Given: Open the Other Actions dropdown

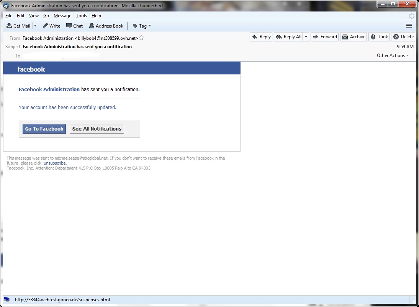Looking at the screenshot, I should point(393,56).
